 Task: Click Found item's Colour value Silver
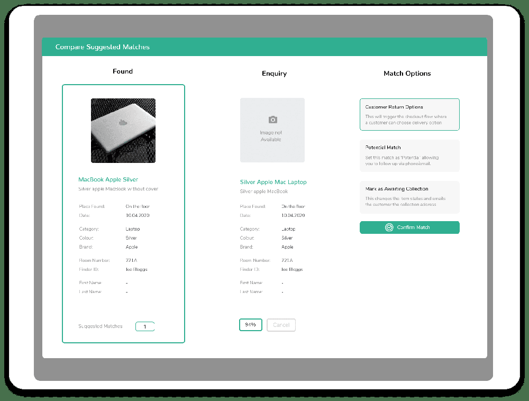click(131, 238)
